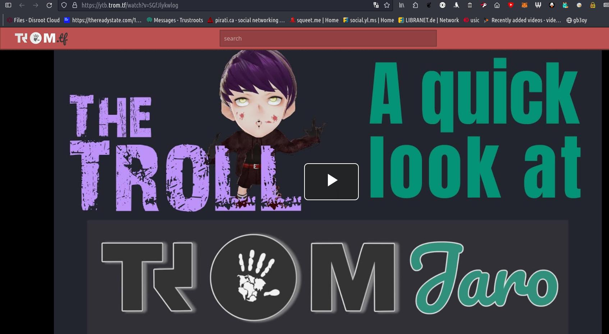Click the MetaMask fox extension icon
609x334 pixels.
point(525,5)
